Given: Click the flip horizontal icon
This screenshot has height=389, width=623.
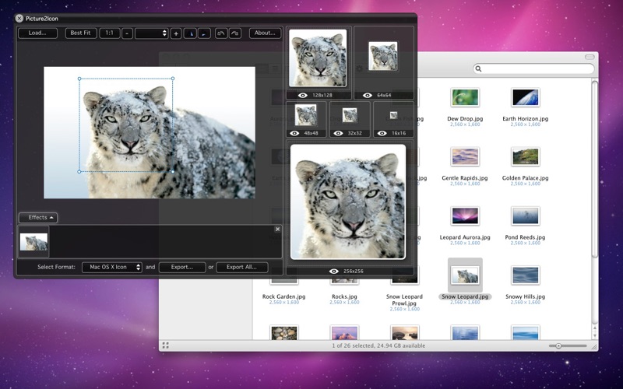Looking at the screenshot, I should [x=190, y=33].
